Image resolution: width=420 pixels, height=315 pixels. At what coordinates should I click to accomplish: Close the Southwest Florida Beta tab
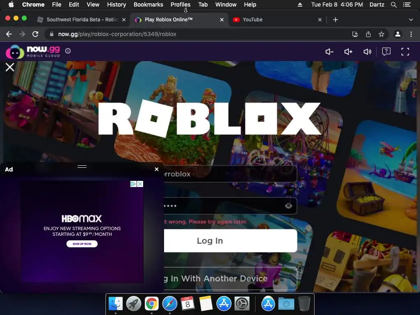[x=124, y=20]
